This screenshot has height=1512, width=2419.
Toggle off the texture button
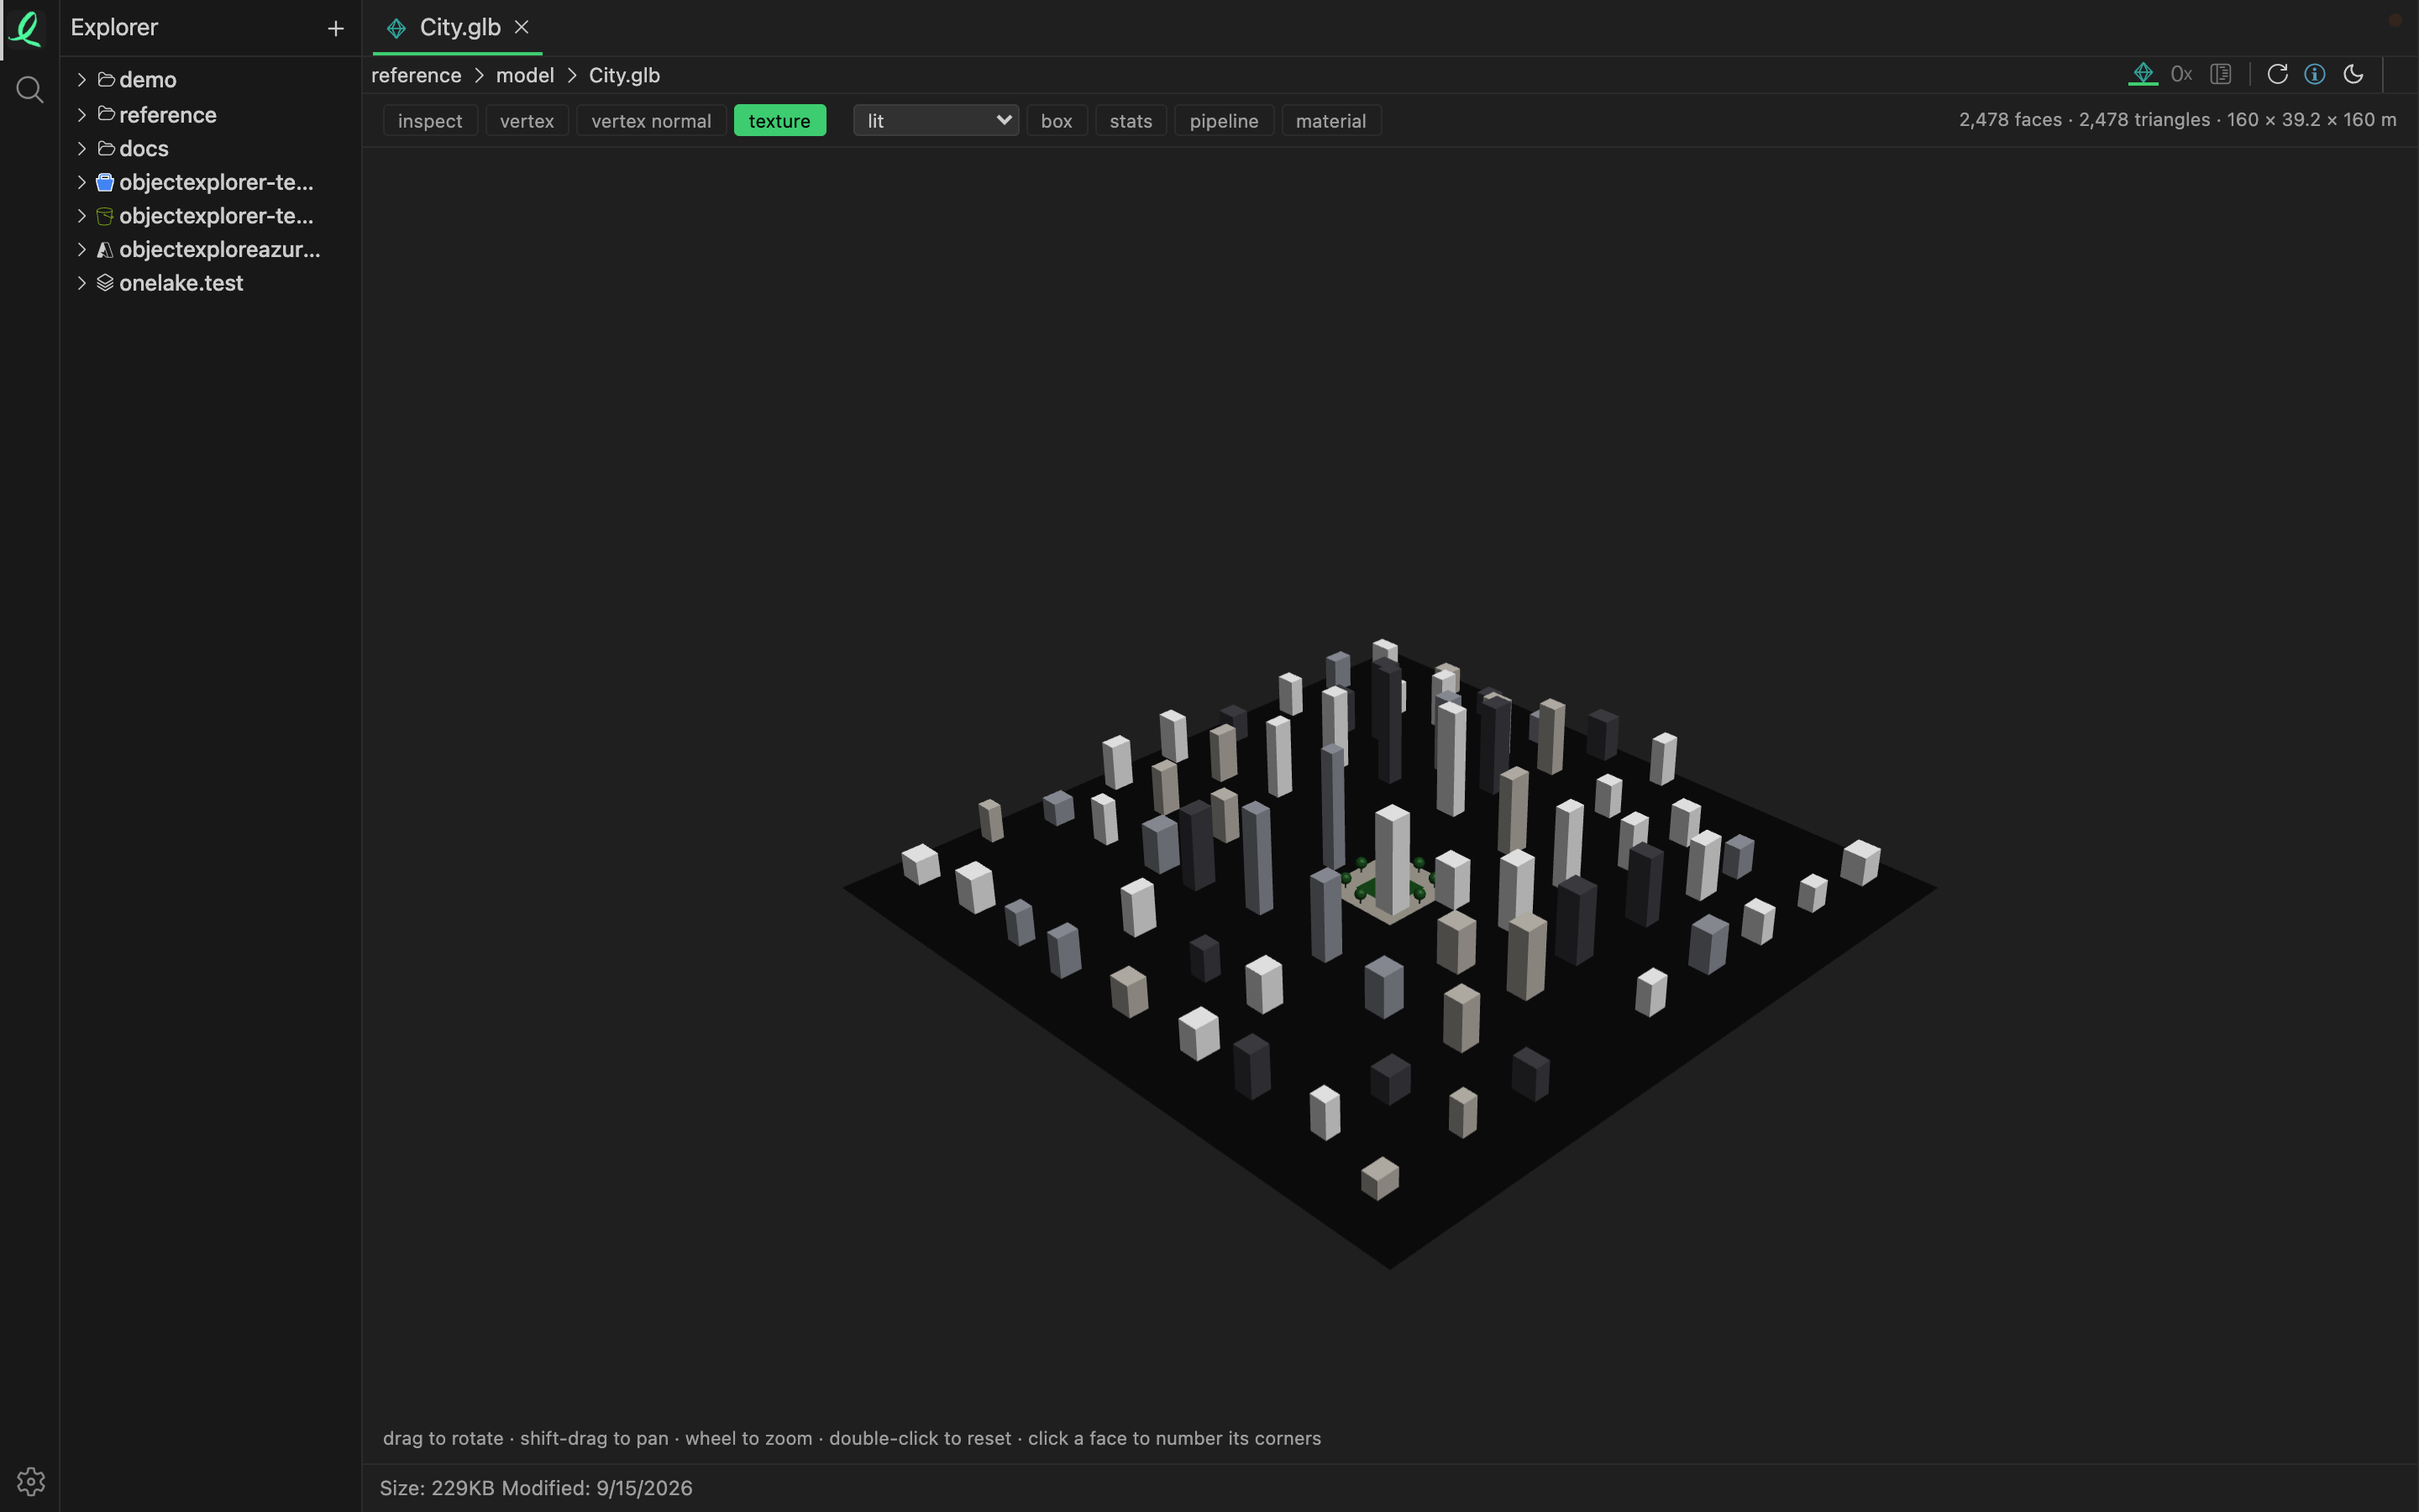[x=779, y=121]
